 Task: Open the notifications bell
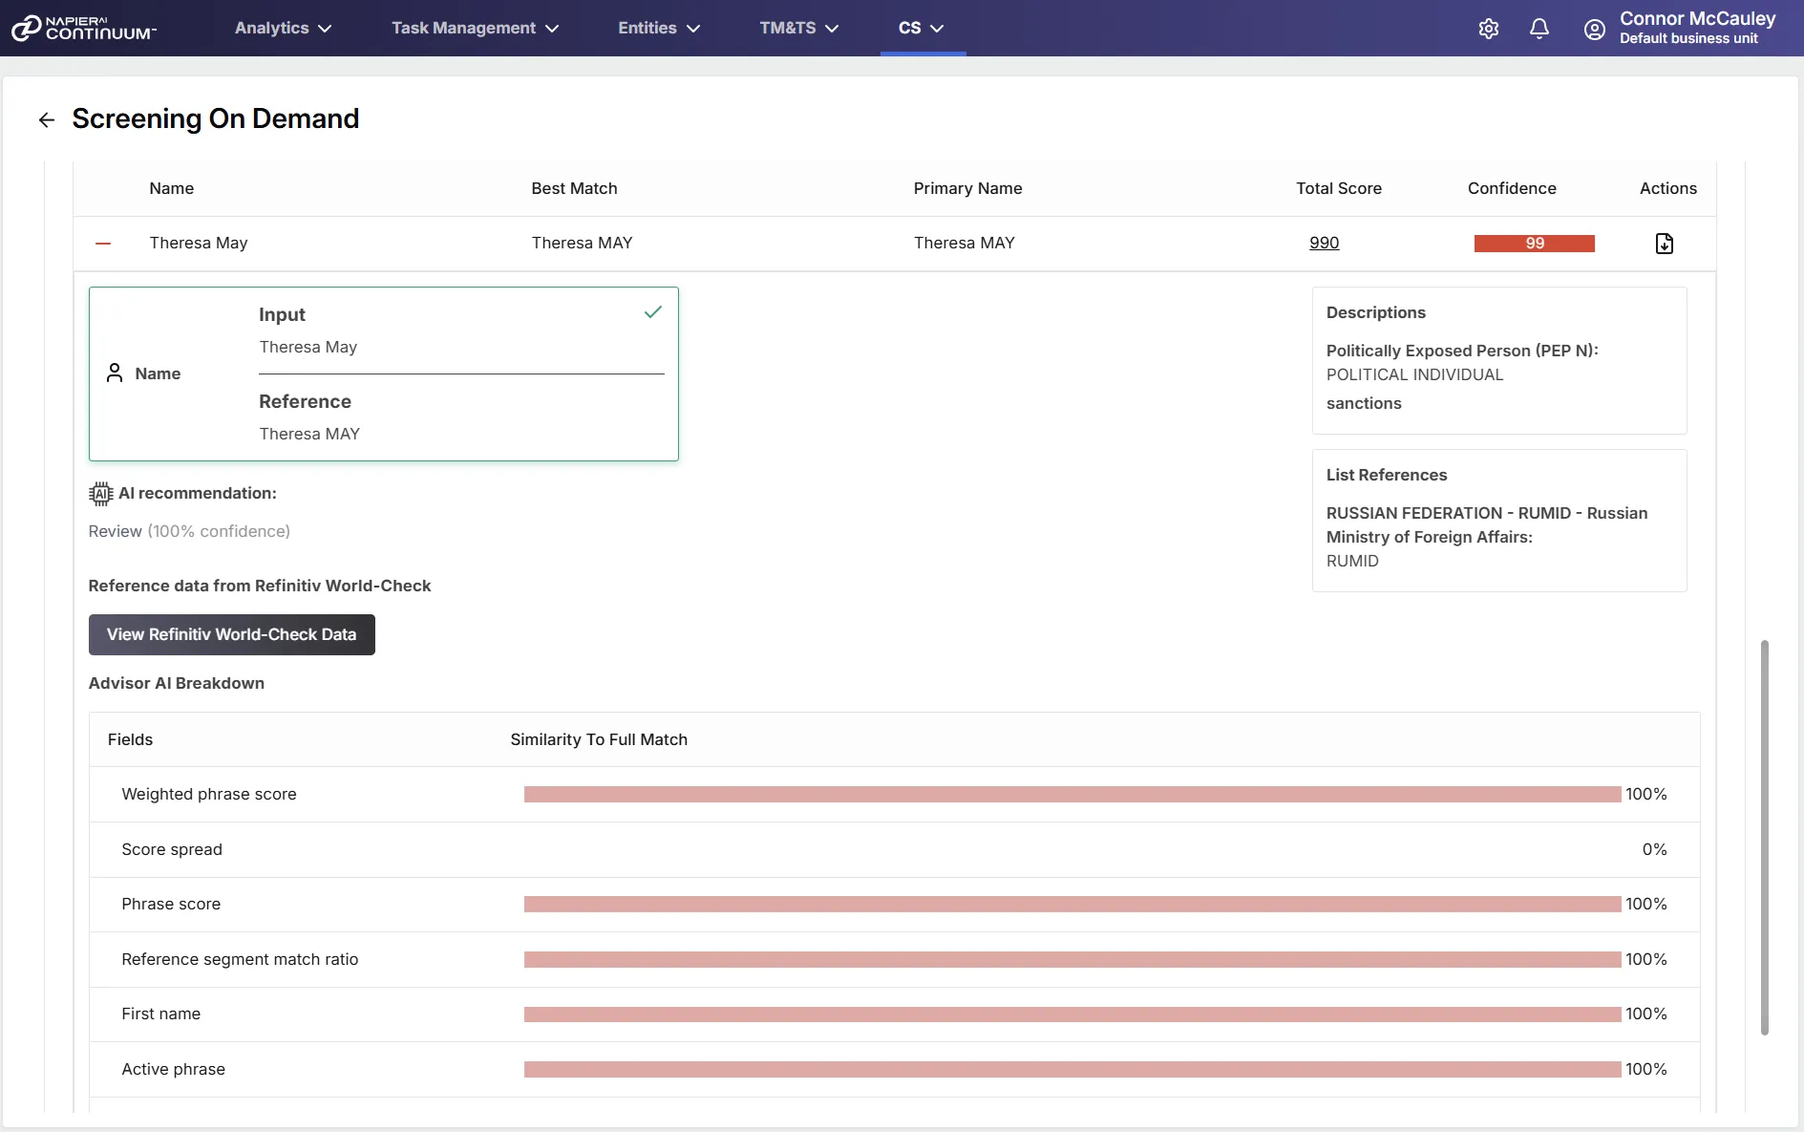tap(1539, 29)
